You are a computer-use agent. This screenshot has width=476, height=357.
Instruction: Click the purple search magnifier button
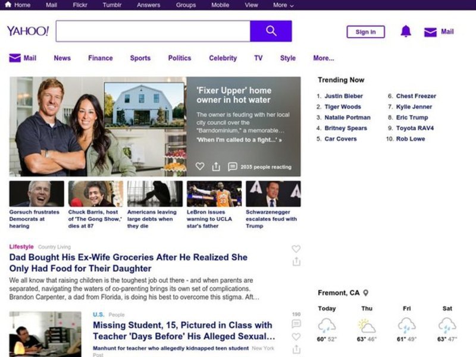coord(271,31)
